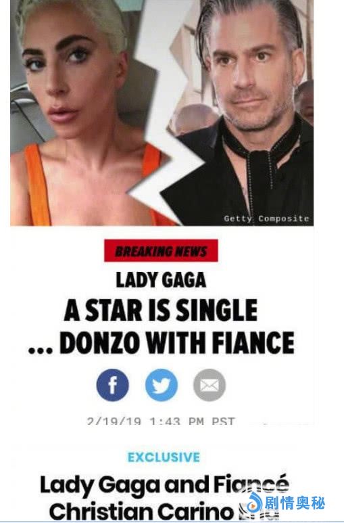Click the blurred word ending the headline
The image size is (344, 523).
click(x=258, y=511)
